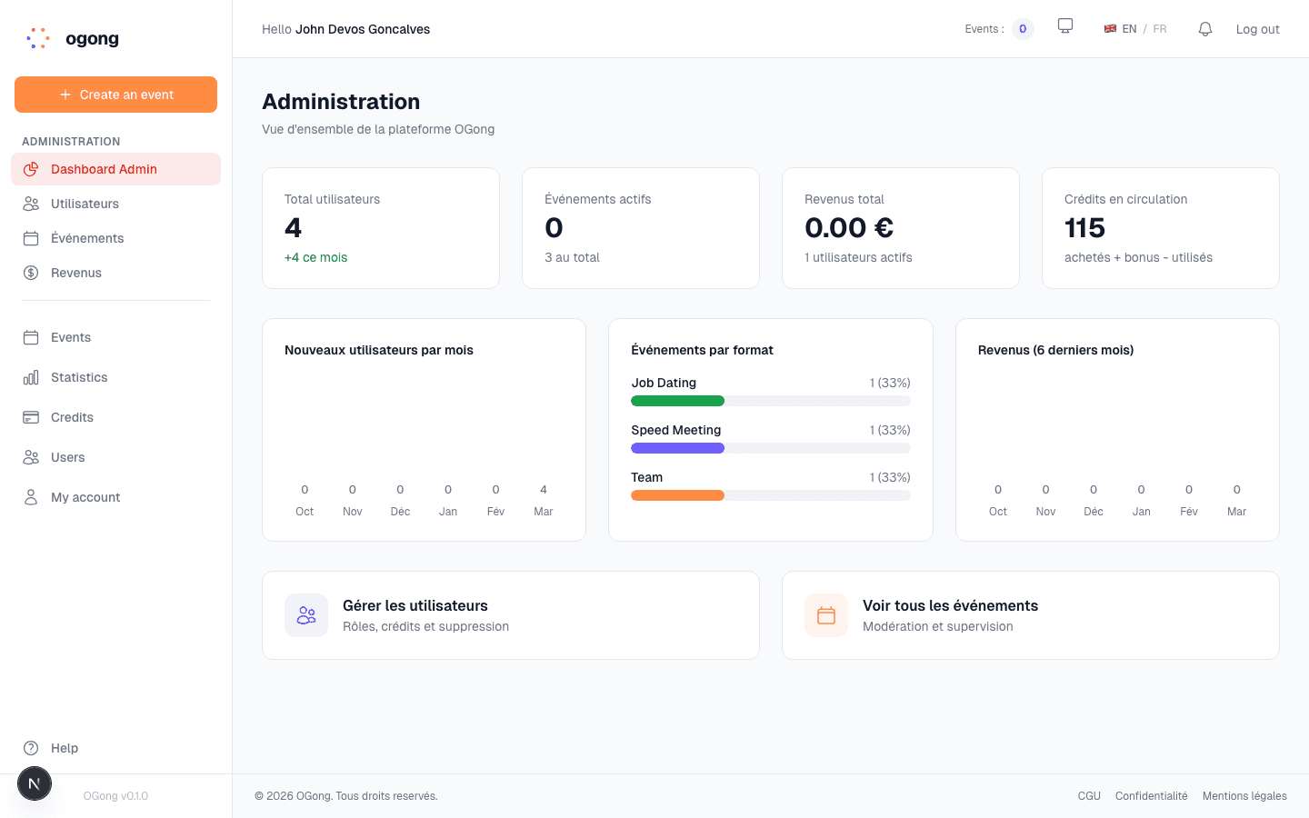This screenshot has height=818, width=1309.
Task: Click the Statistics bar chart icon
Action: click(31, 377)
